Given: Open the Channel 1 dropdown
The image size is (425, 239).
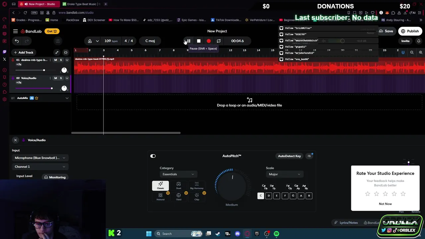Looking at the screenshot, I should tap(40, 167).
